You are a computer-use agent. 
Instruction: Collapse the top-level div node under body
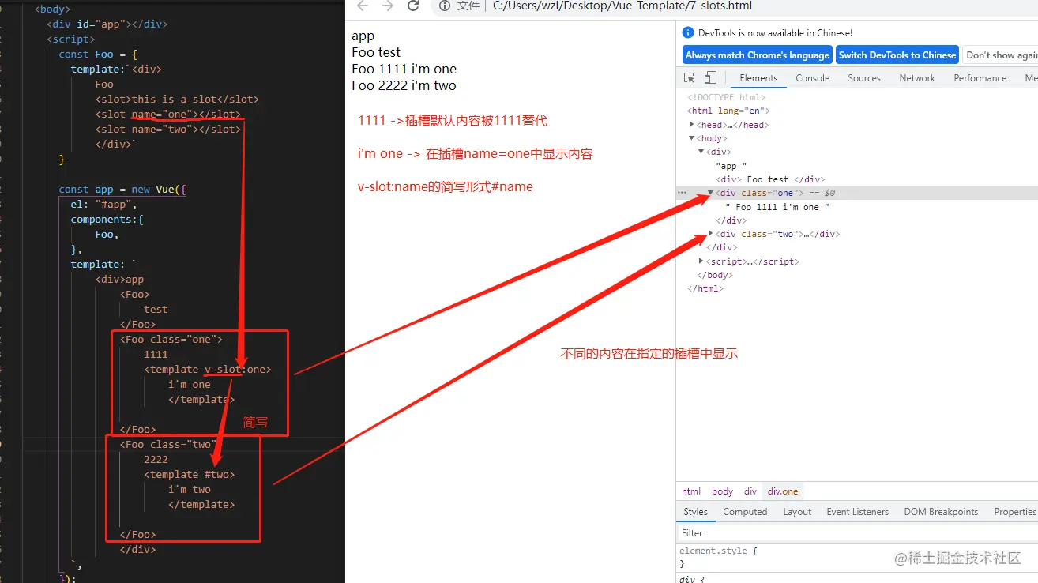(x=701, y=152)
